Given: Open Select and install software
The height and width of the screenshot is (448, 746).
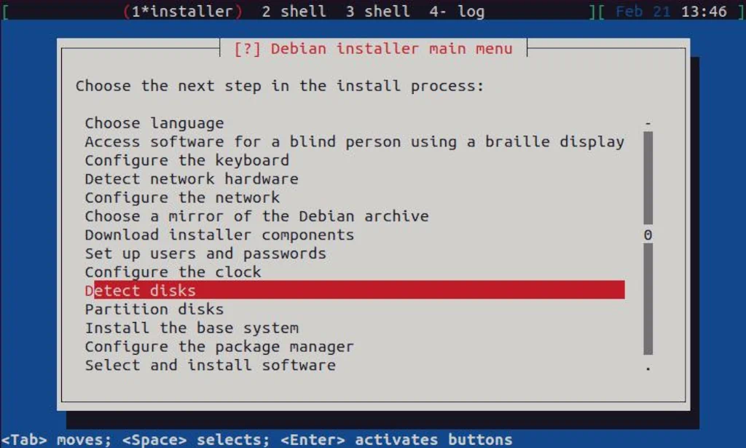Looking at the screenshot, I should pyautogui.click(x=208, y=364).
